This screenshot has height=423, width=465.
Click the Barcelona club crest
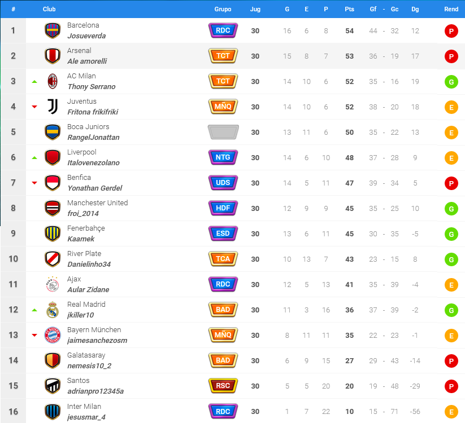[x=53, y=30]
